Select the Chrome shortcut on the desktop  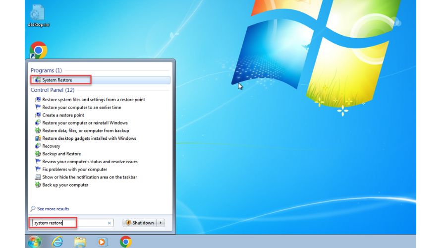(38, 50)
